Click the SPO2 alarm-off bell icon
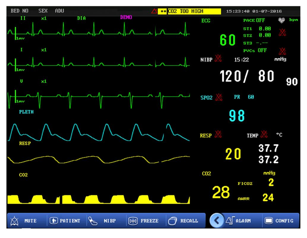Screen dimensions: 307x238 tap(219, 97)
